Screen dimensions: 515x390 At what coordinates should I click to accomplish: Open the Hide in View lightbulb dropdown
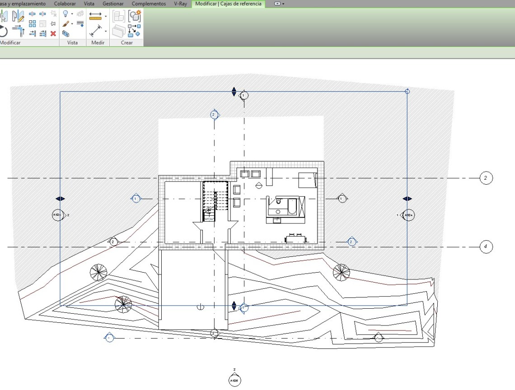(71, 14)
